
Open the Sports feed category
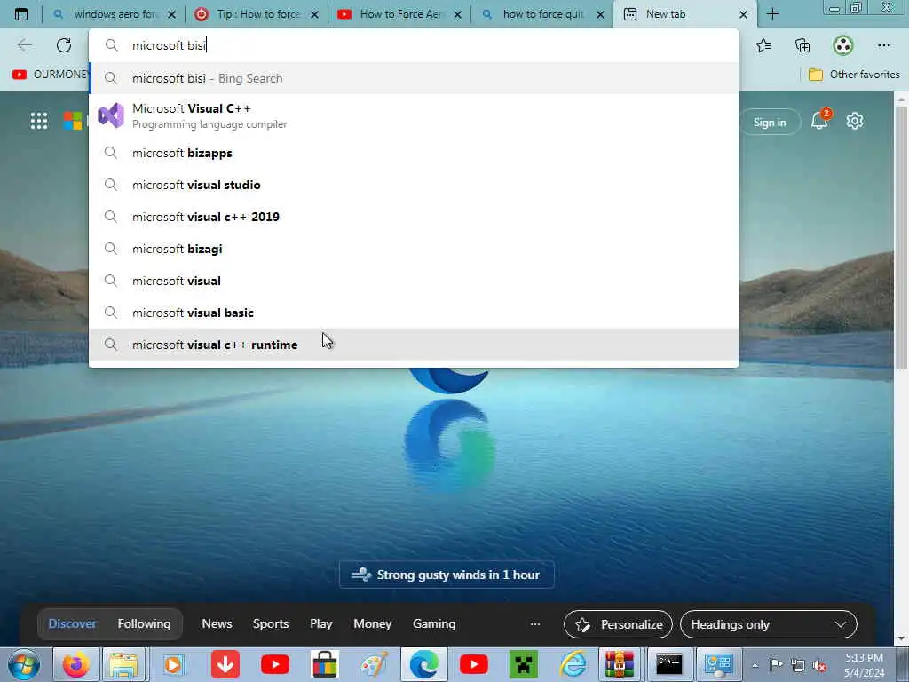click(270, 624)
